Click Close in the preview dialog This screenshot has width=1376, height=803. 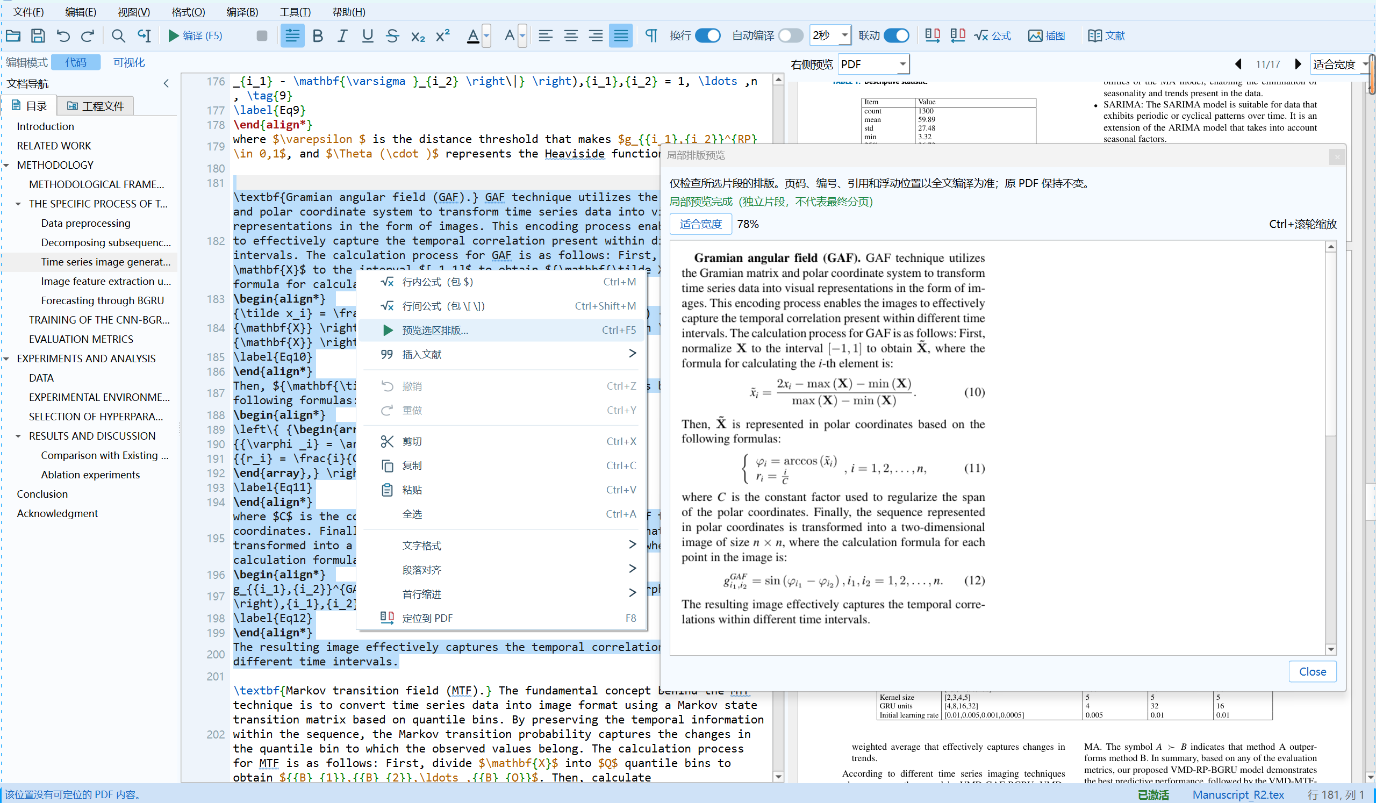(1312, 671)
